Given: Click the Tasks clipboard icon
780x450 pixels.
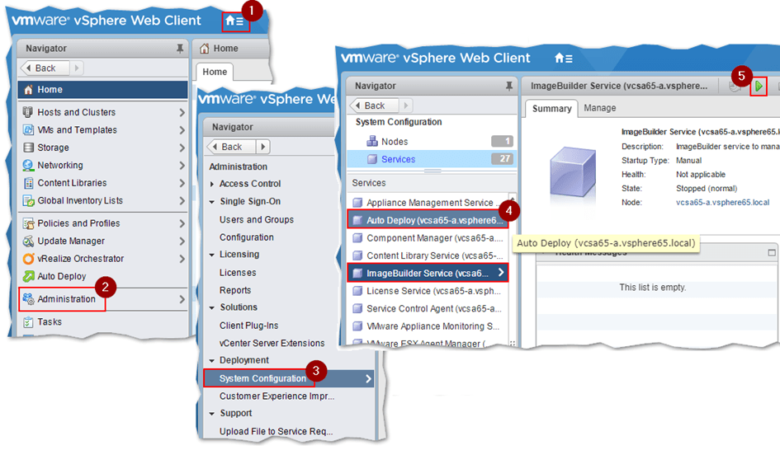Looking at the screenshot, I should tap(28, 322).
